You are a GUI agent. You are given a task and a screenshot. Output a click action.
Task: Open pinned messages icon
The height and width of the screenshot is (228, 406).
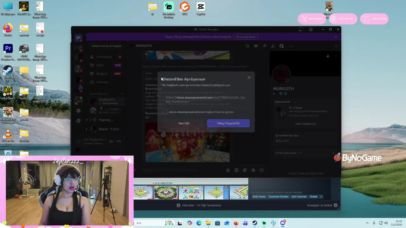pos(265,46)
